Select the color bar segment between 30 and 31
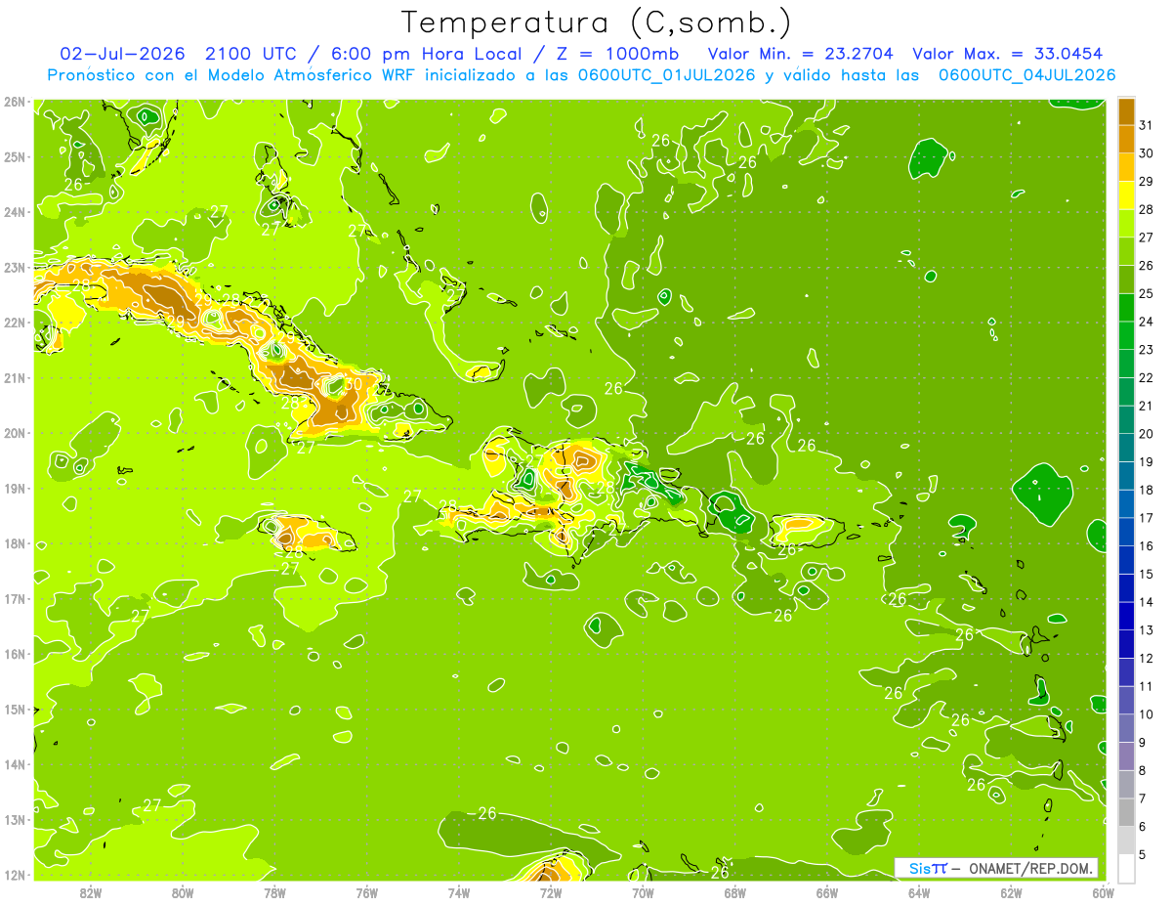This screenshot has height=906, width=1172. pyautogui.click(x=1126, y=140)
